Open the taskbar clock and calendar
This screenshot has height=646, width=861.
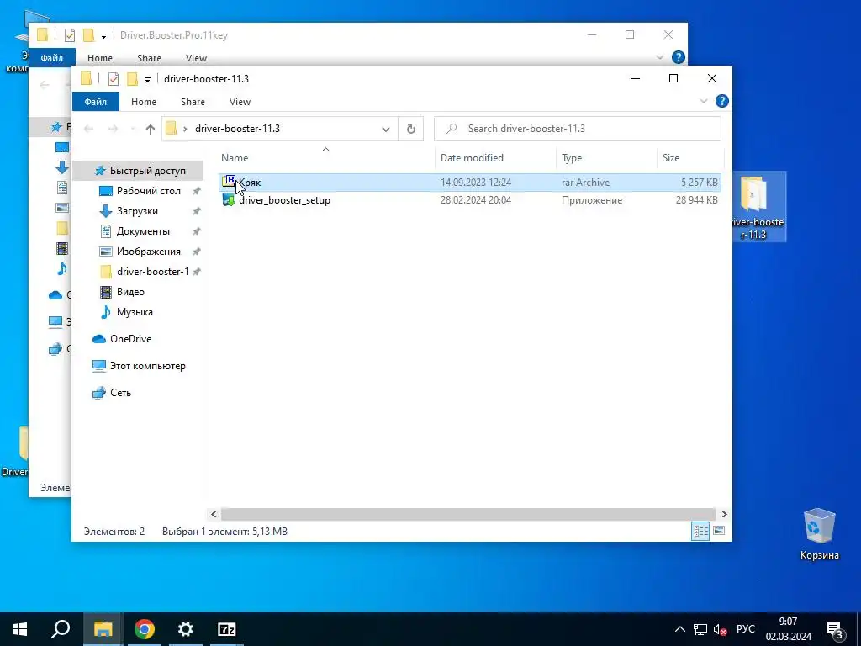coord(789,629)
